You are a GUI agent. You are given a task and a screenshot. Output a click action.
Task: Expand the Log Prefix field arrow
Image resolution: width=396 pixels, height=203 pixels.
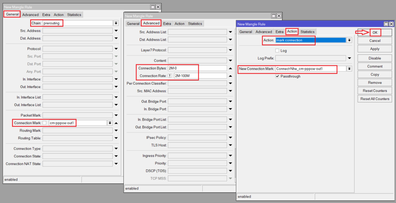point(349,58)
